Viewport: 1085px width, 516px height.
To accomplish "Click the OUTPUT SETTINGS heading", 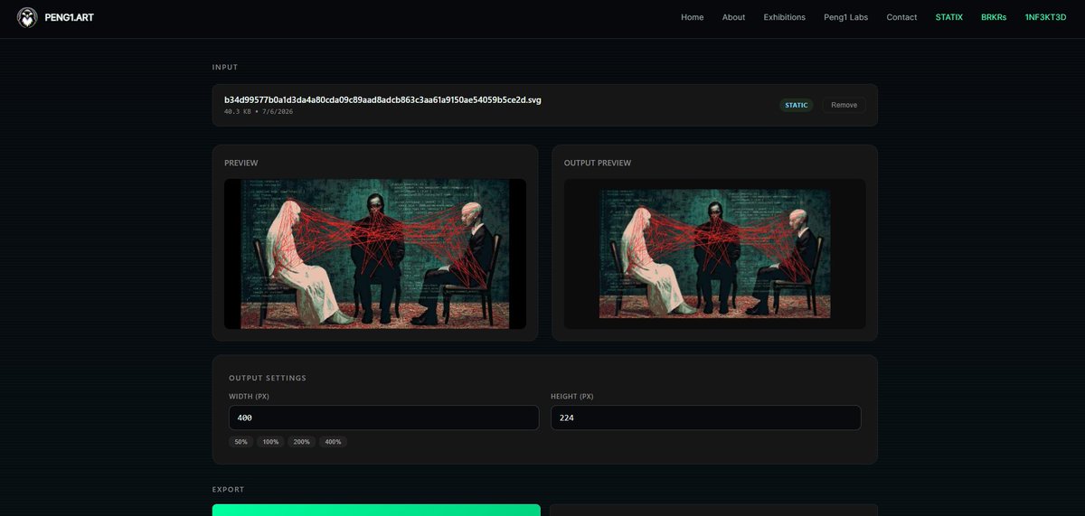I will [x=268, y=378].
